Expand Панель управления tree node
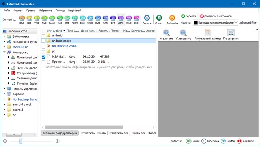Viewport: 260px width, 146px height. [4, 89]
